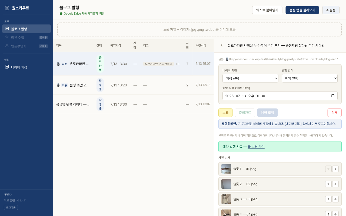Click the 슬롯 2 photo thumbnail

[226, 184]
